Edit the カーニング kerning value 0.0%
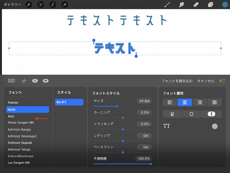The image size is (230, 173). (144, 112)
